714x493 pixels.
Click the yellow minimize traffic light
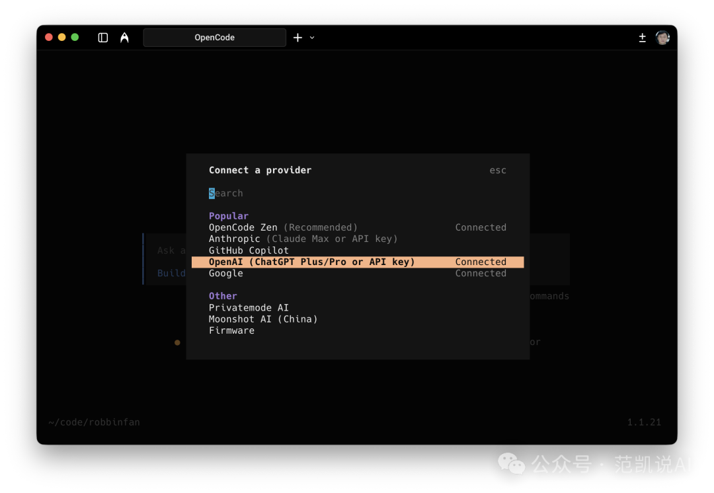click(x=61, y=38)
